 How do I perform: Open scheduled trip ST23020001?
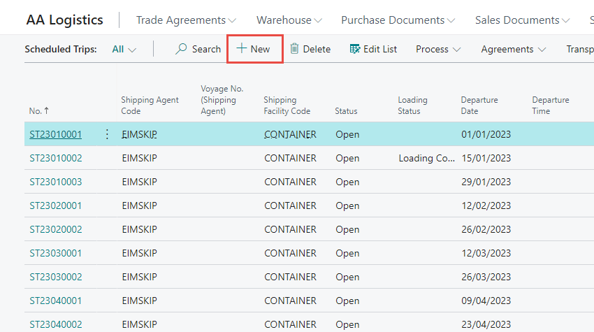click(x=56, y=205)
